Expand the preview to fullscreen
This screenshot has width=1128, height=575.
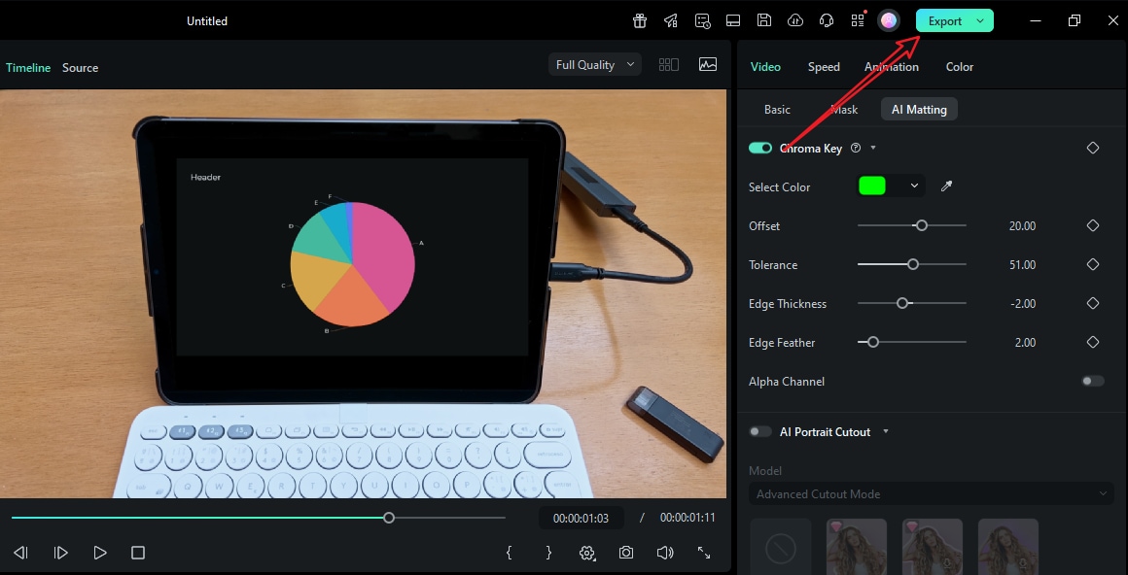703,552
